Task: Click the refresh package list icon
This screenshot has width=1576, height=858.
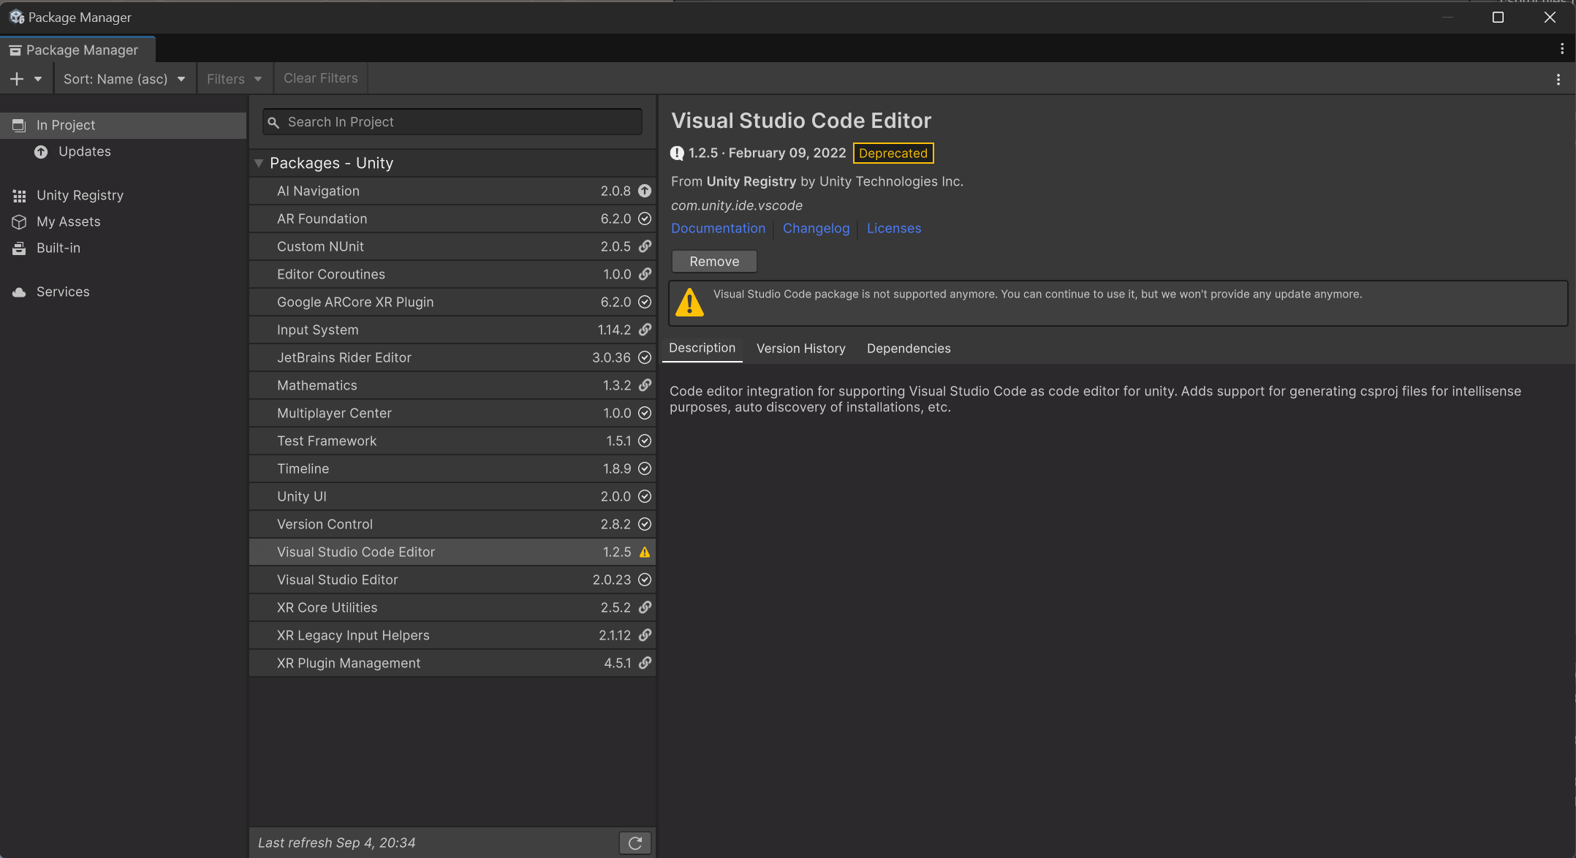Action: (x=634, y=843)
